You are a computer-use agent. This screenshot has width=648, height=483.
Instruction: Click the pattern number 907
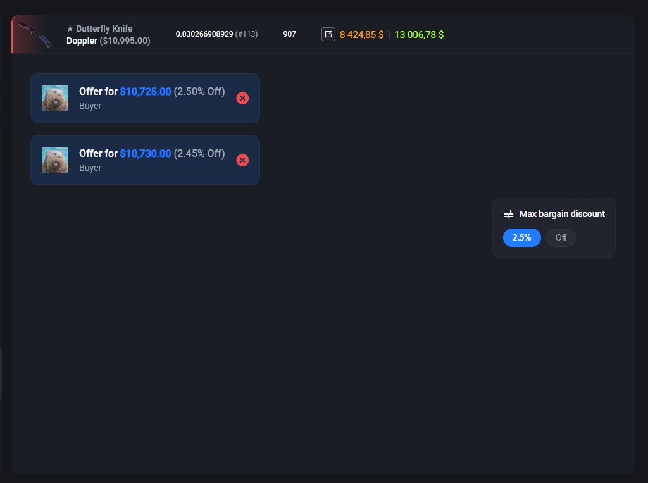(289, 34)
